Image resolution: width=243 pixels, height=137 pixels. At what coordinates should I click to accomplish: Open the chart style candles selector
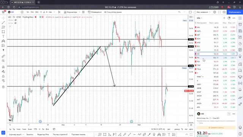(x=59, y=12)
